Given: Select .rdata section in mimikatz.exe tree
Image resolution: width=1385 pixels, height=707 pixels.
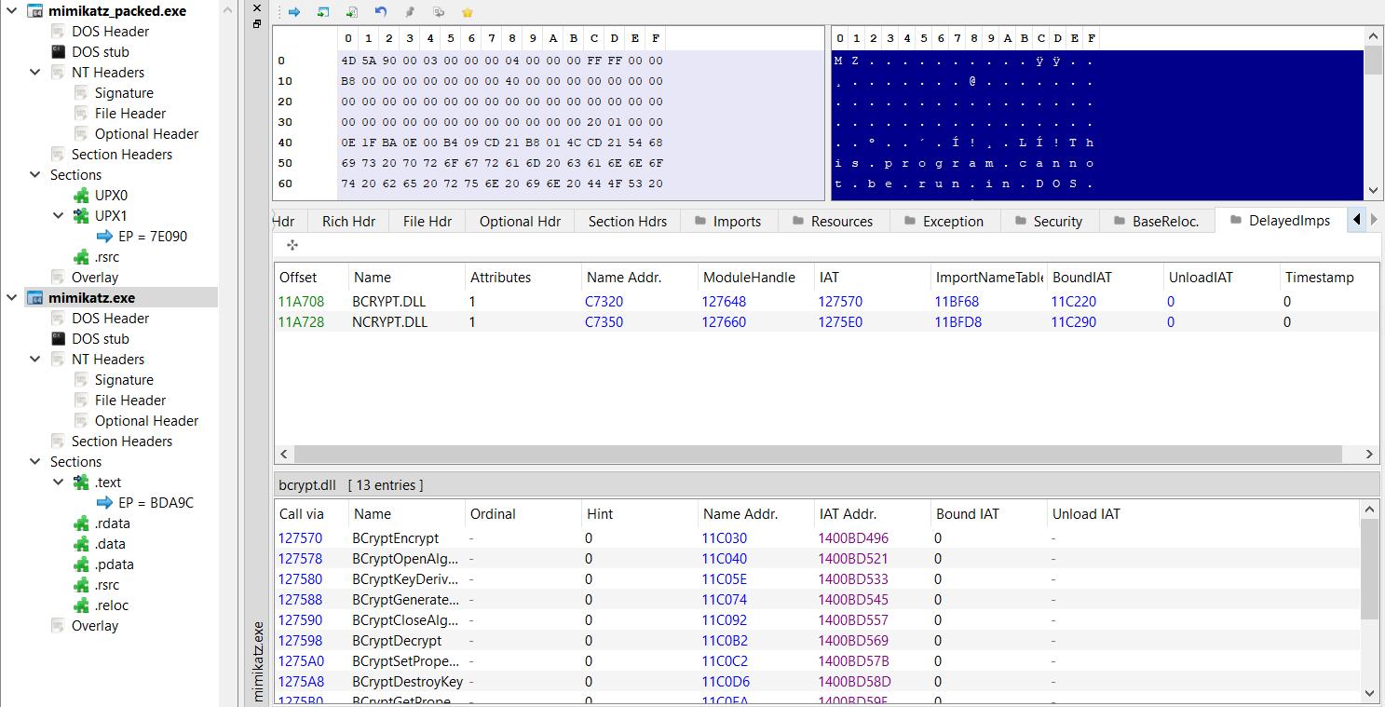Looking at the screenshot, I should point(102,523).
